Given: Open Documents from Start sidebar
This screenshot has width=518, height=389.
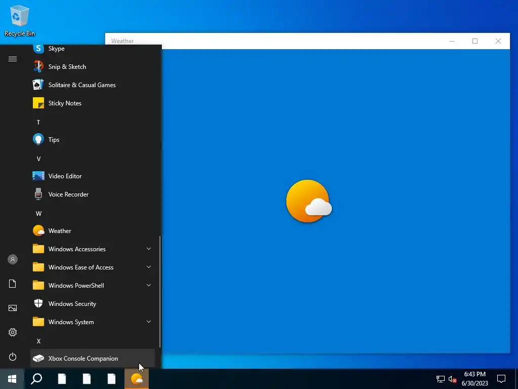Looking at the screenshot, I should [x=13, y=284].
